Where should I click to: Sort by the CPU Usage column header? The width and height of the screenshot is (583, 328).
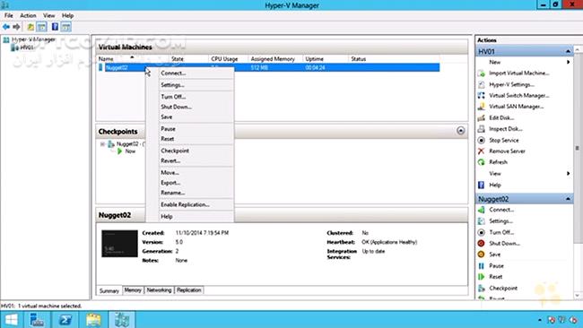(x=228, y=59)
